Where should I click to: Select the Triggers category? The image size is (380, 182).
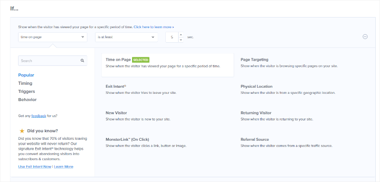pos(27,91)
